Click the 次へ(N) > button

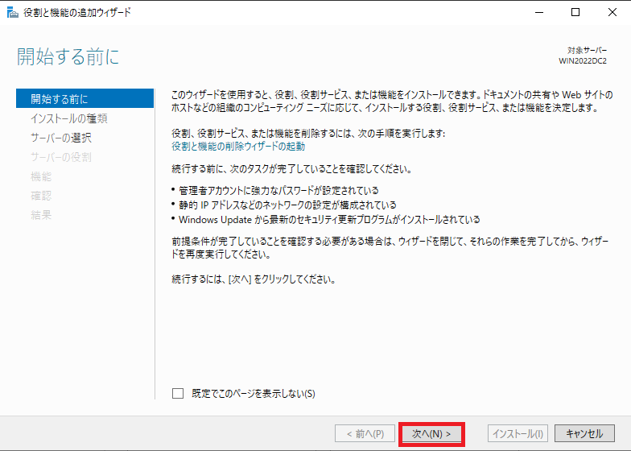(431, 433)
